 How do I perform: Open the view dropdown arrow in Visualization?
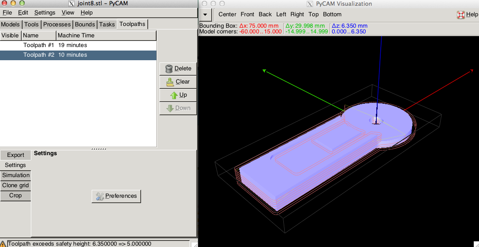point(205,15)
